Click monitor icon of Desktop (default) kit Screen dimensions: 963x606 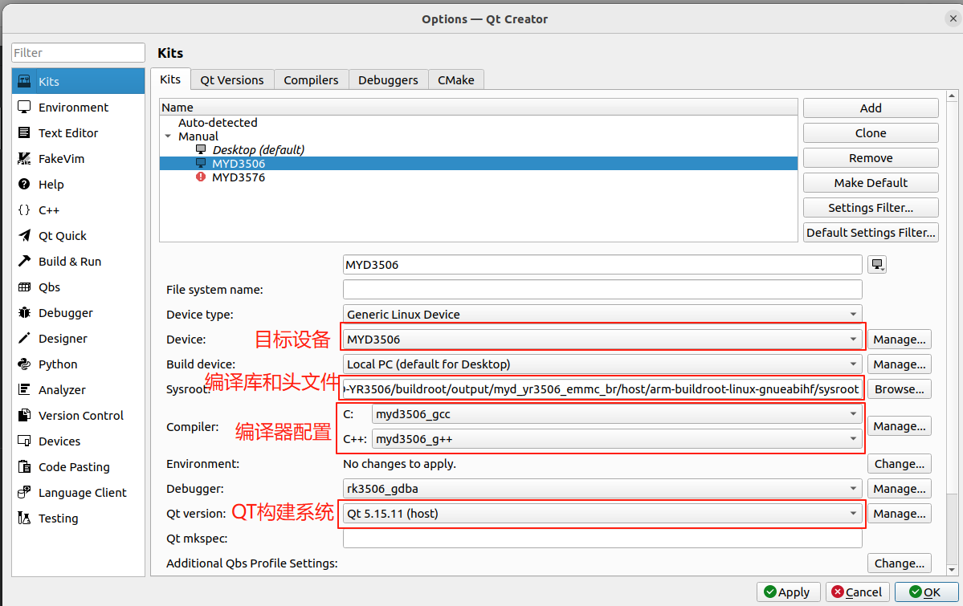pyautogui.click(x=200, y=149)
